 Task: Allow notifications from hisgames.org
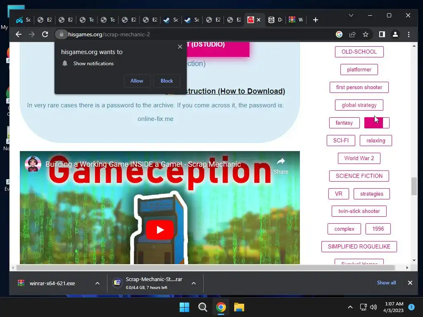point(137,81)
